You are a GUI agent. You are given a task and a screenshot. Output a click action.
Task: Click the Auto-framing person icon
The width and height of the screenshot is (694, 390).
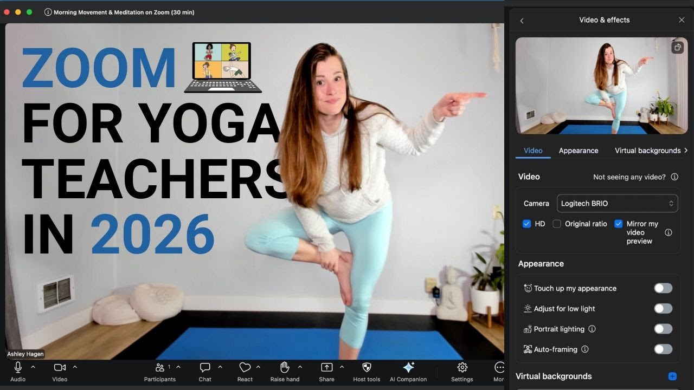point(528,349)
